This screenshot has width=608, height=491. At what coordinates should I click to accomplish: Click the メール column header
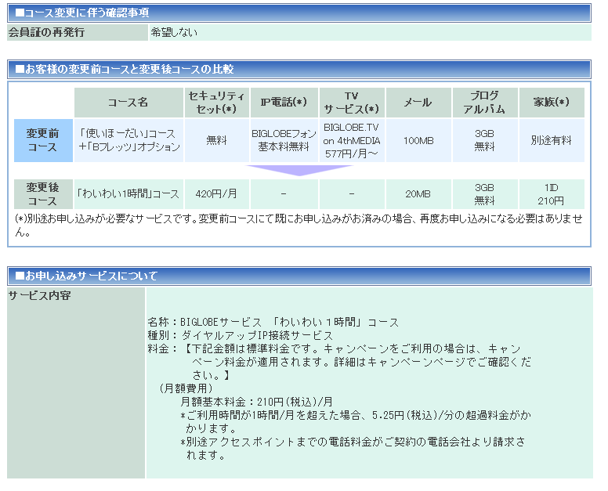418,103
